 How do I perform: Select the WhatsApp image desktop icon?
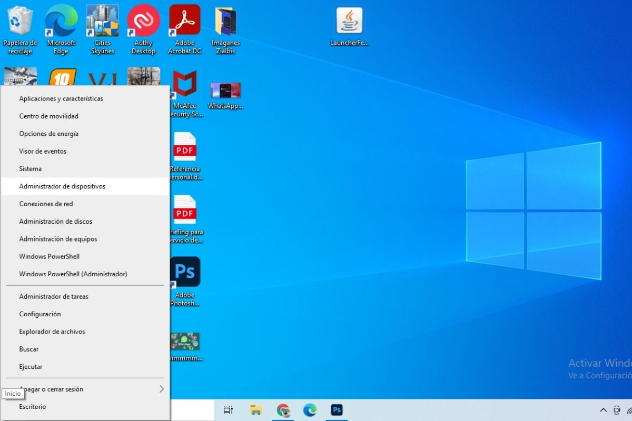[225, 95]
